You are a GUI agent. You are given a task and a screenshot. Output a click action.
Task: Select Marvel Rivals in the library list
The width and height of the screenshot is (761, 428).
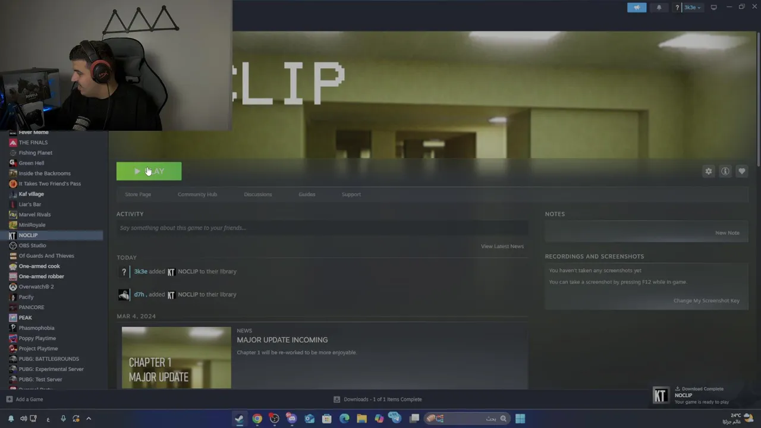pos(35,215)
